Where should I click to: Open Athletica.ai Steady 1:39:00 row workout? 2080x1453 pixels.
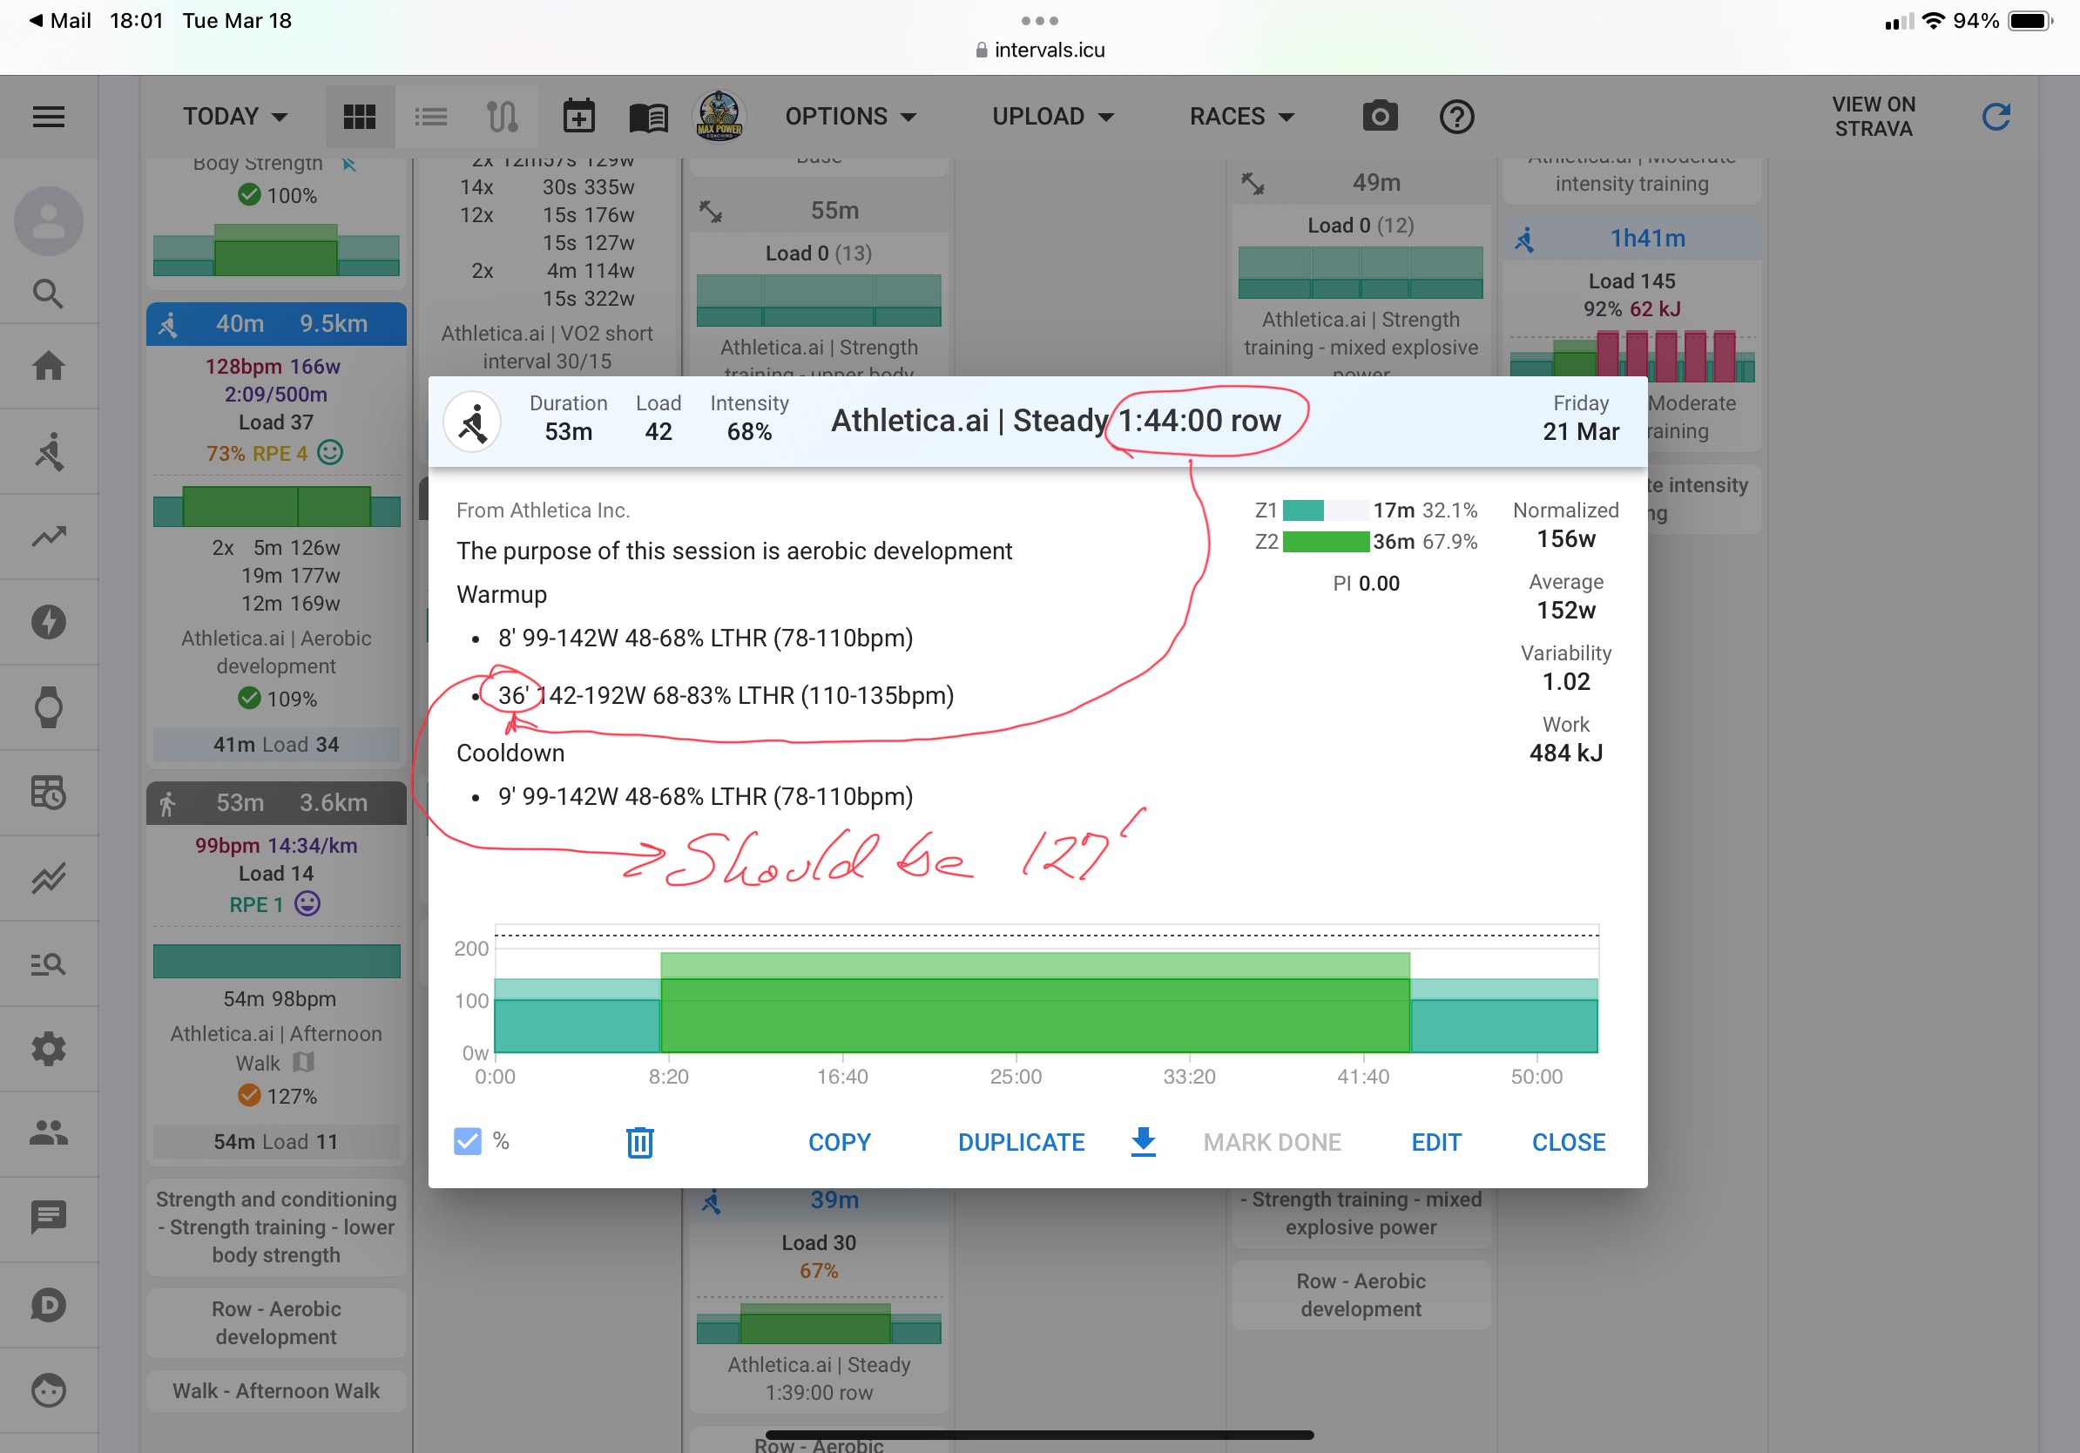click(819, 1378)
